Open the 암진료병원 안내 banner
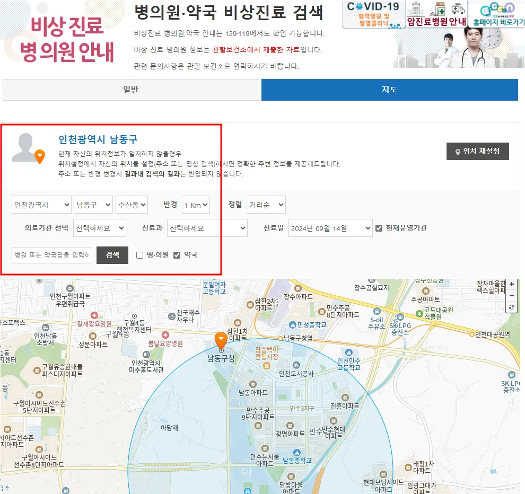 (x=436, y=14)
